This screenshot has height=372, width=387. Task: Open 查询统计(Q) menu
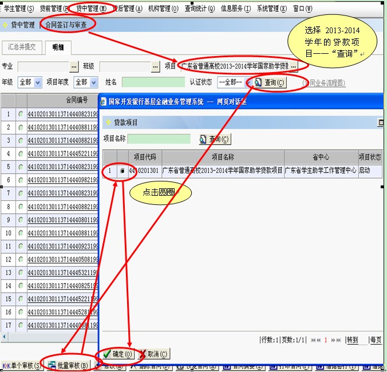(x=200, y=9)
